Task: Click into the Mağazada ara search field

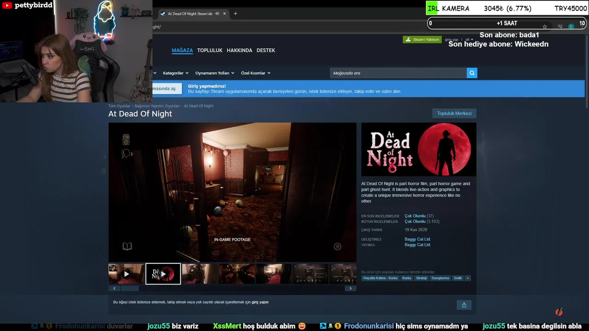Action: [398, 73]
